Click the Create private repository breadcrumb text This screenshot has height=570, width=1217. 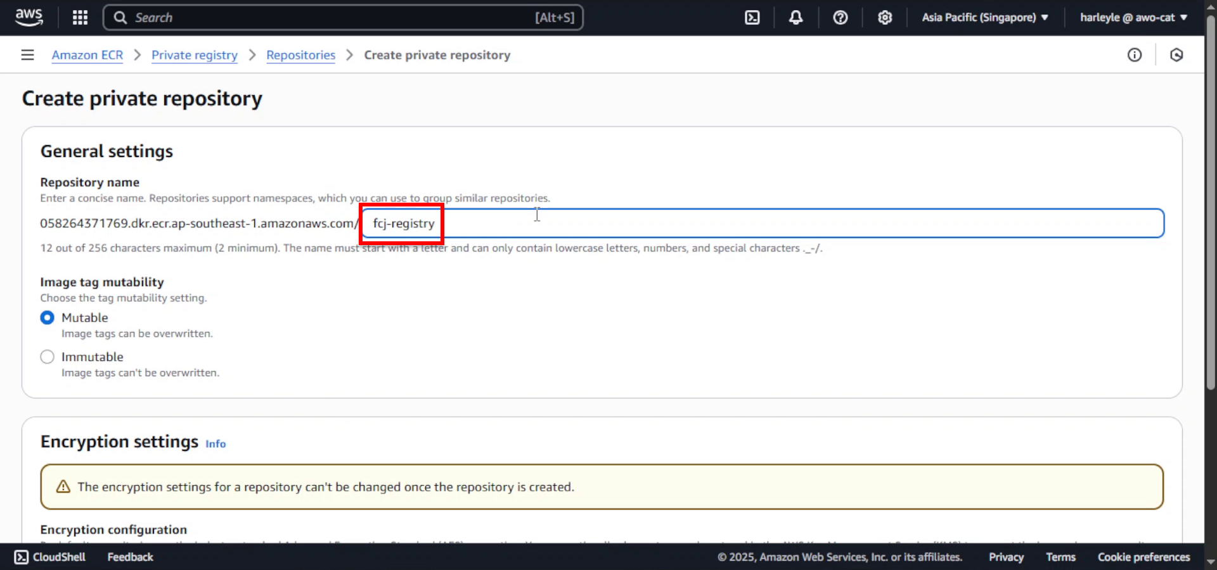(x=437, y=55)
